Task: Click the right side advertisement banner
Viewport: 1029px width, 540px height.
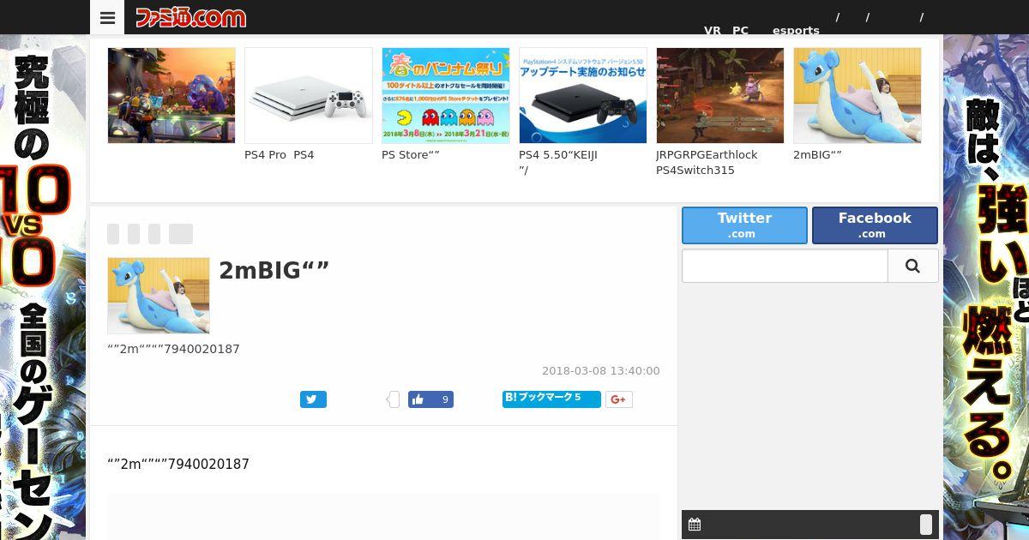Action: pos(986,287)
